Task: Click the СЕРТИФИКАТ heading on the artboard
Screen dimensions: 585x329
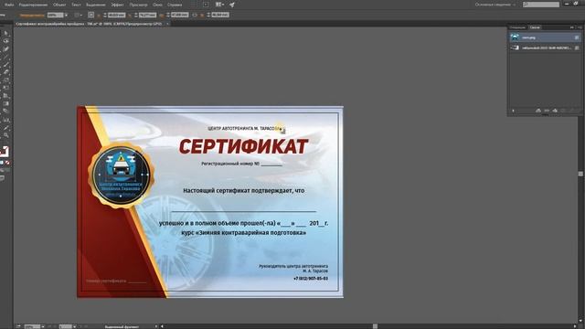Action: (x=244, y=146)
